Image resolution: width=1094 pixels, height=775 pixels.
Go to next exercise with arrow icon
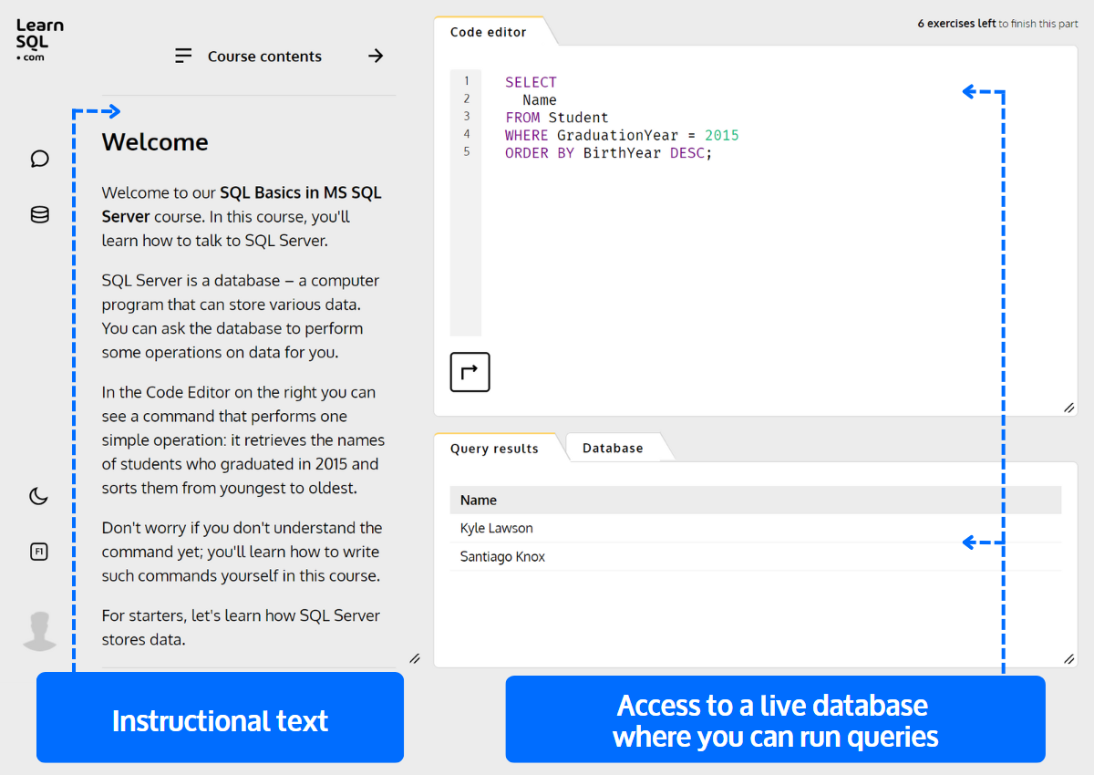click(376, 56)
